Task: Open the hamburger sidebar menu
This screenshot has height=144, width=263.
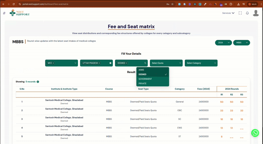Action: point(4,13)
